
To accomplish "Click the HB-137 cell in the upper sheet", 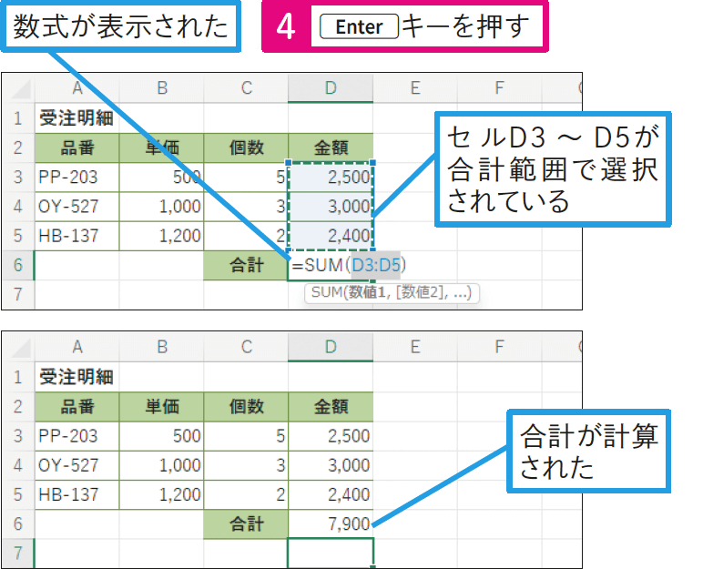I will point(77,236).
